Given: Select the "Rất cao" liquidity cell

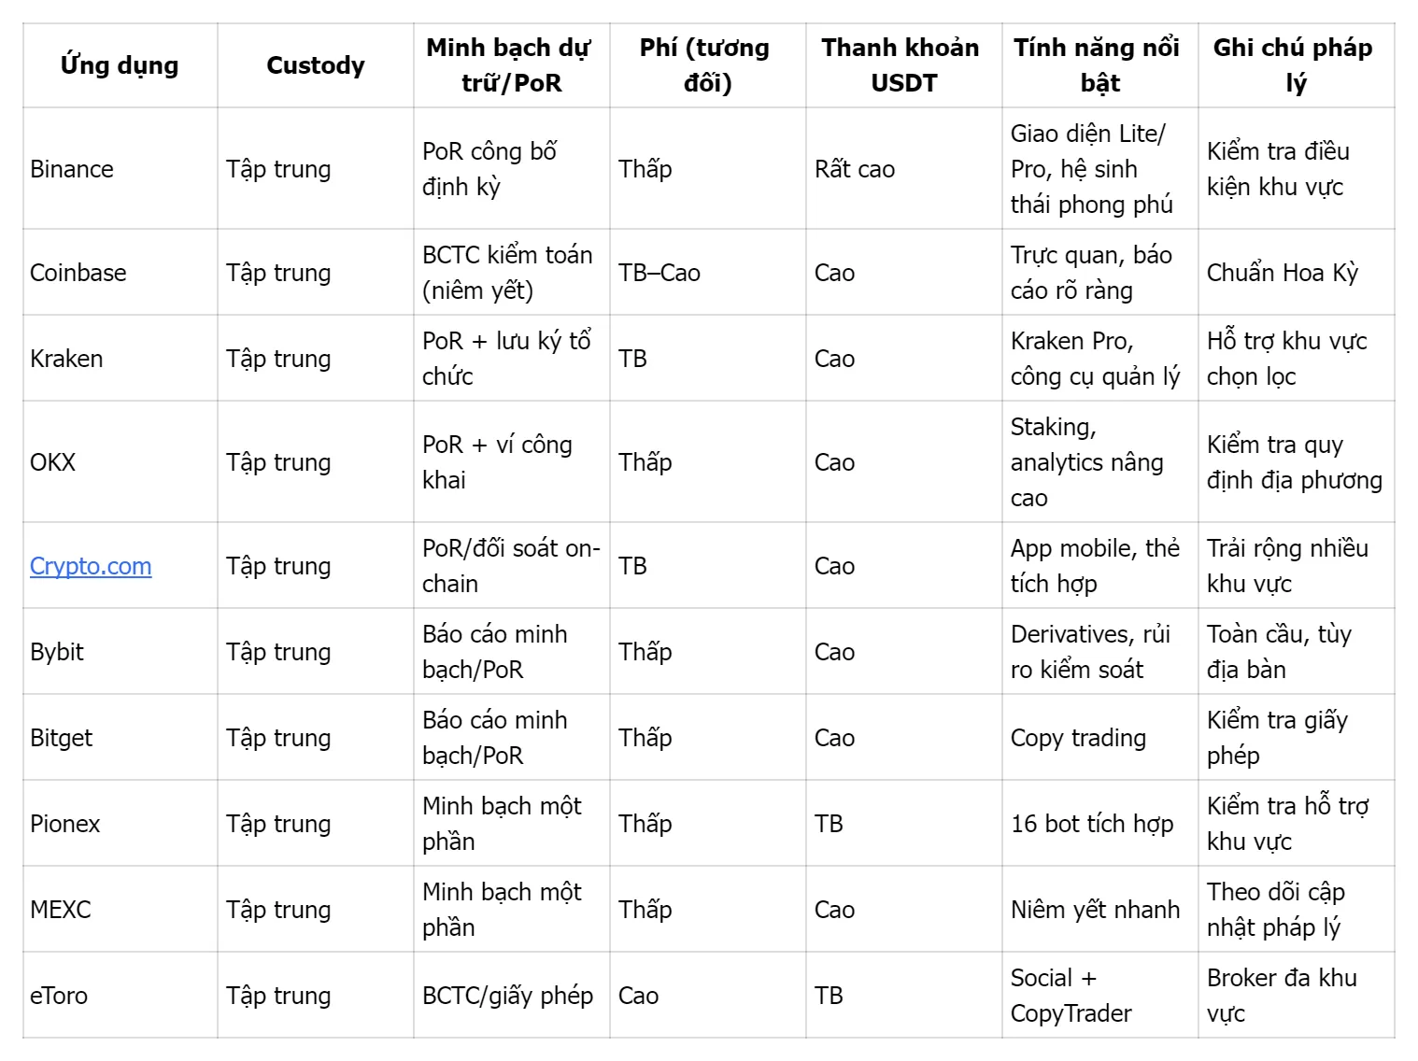Looking at the screenshot, I should 855,169.
